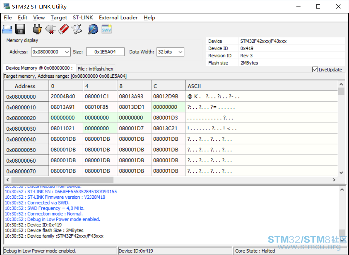Expand the Address combo box dropdown
The width and height of the screenshot is (349, 255).
point(67,52)
